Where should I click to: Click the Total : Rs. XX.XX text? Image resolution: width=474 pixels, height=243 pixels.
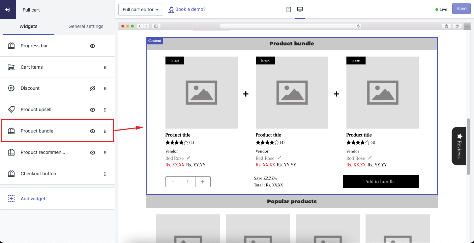268,185
